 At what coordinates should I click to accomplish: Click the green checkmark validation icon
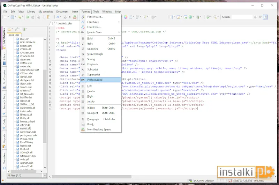click(208, 17)
